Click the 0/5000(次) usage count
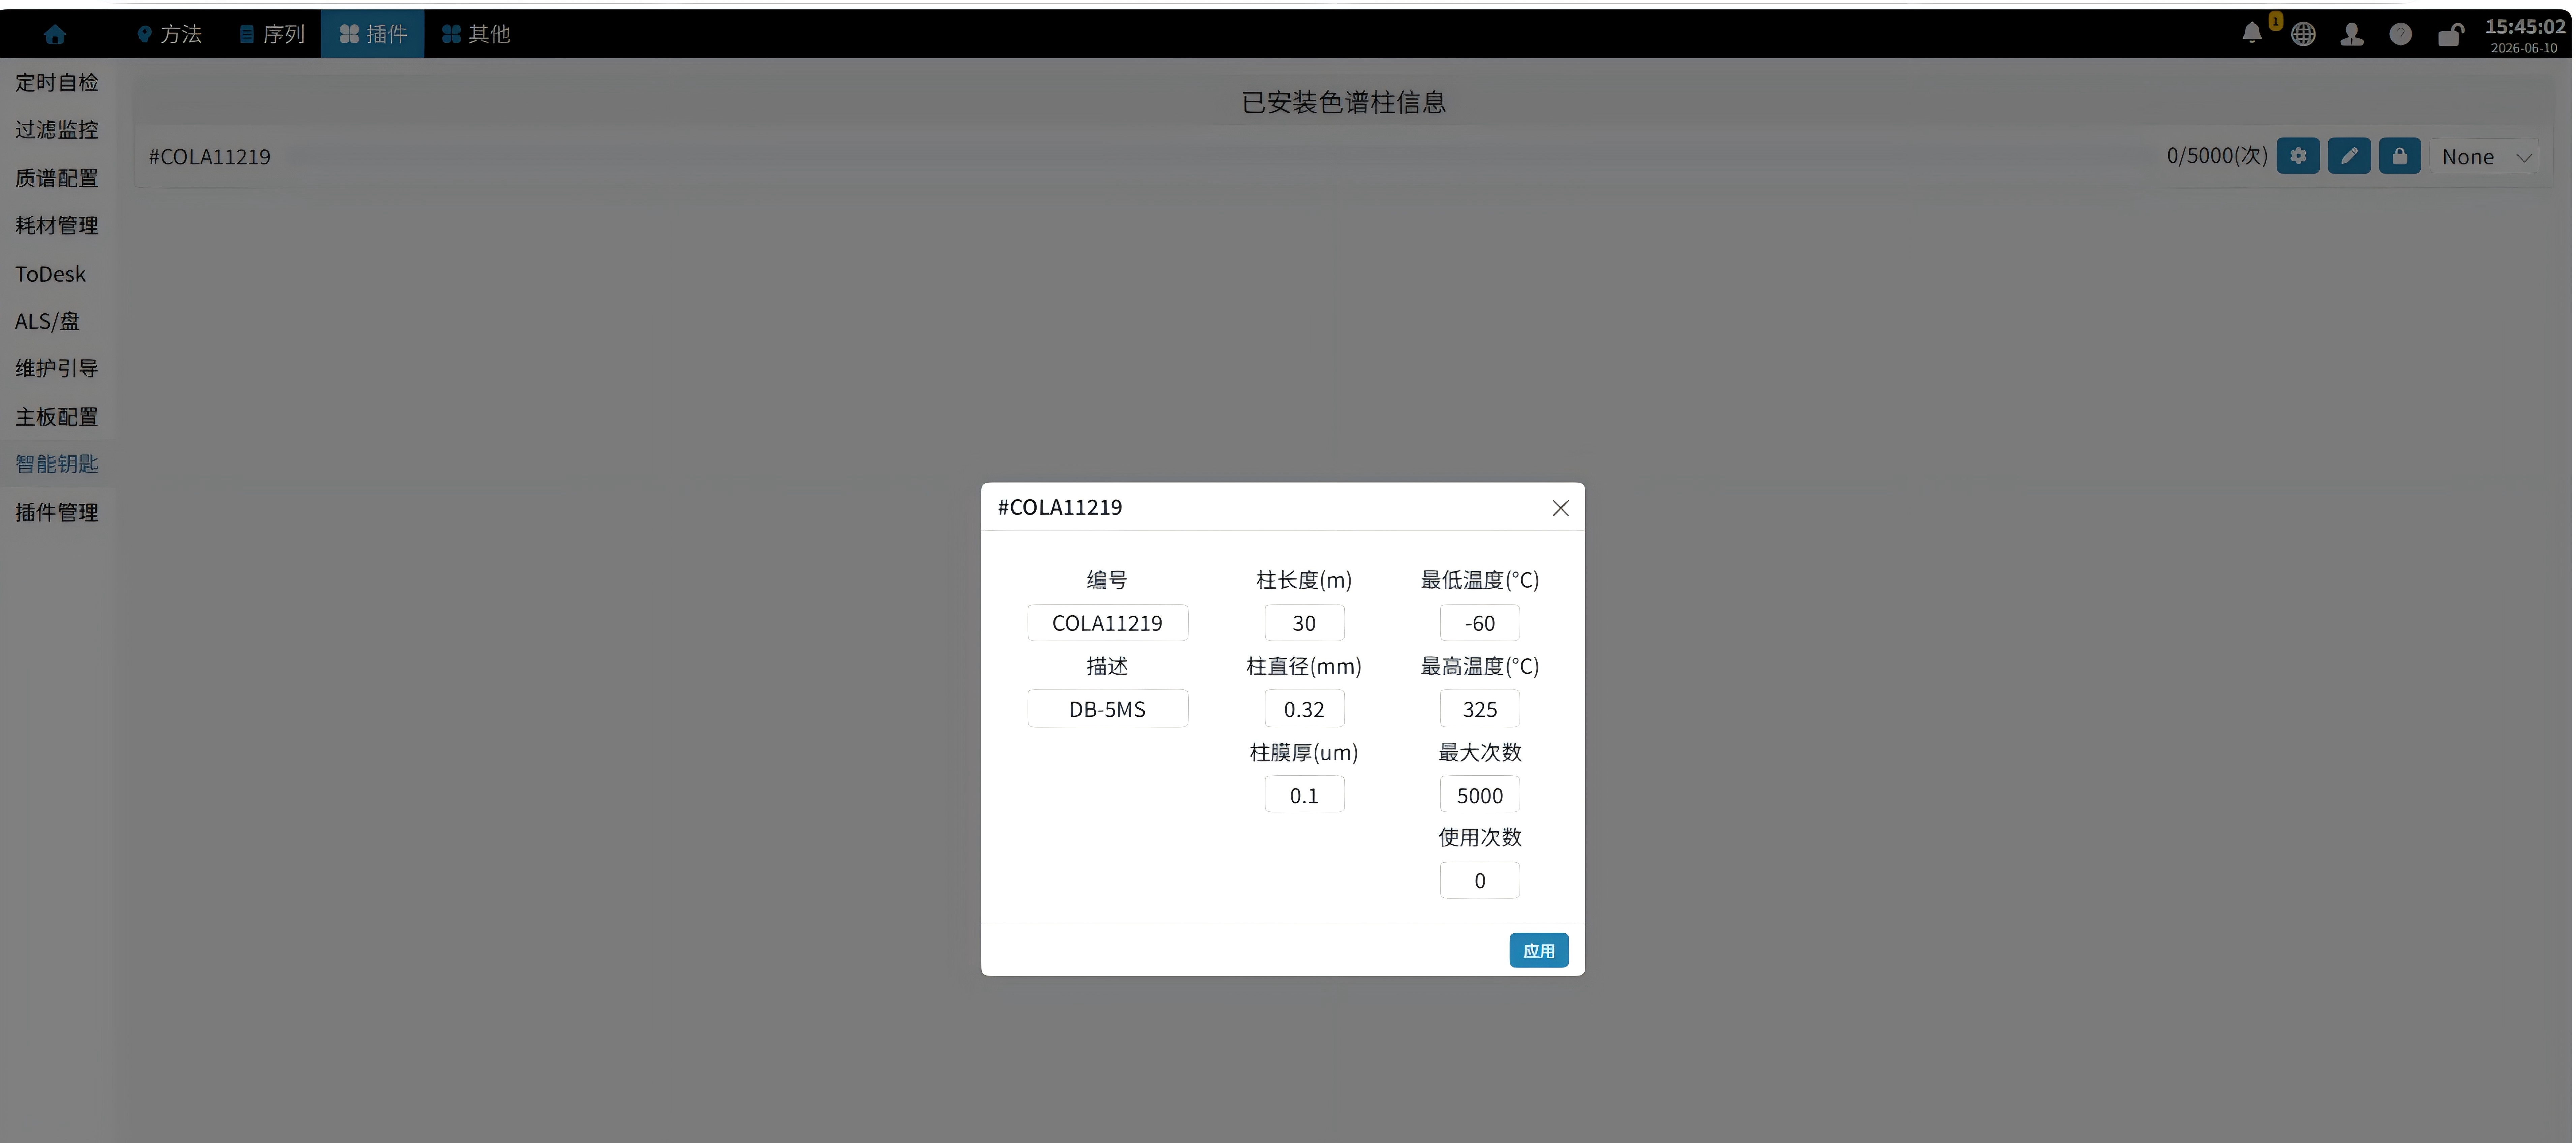 (x=2217, y=156)
